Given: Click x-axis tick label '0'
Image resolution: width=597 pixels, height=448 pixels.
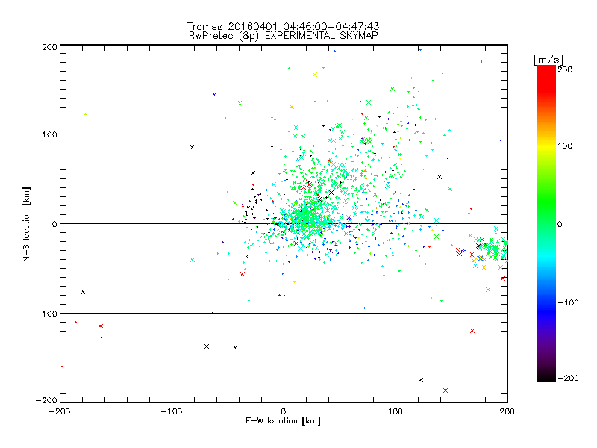Looking at the screenshot, I should 284,411.
